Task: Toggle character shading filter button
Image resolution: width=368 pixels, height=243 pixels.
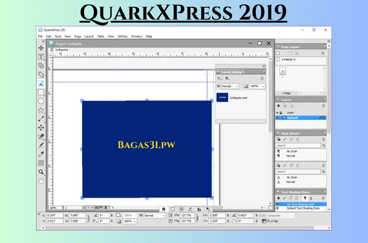Action: (x=311, y=198)
